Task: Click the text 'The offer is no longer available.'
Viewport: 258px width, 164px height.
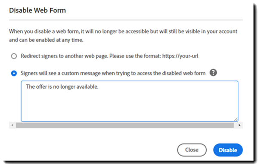Action: pyautogui.click(x=62, y=87)
